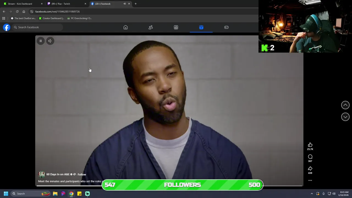Mute the reel audio speaker icon

pos(50,41)
